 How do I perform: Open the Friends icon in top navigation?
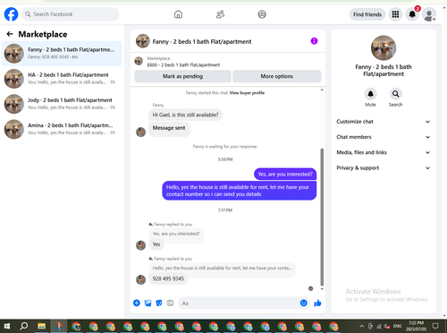(220, 14)
